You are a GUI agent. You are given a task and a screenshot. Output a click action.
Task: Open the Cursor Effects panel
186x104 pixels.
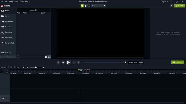pos(8,43)
